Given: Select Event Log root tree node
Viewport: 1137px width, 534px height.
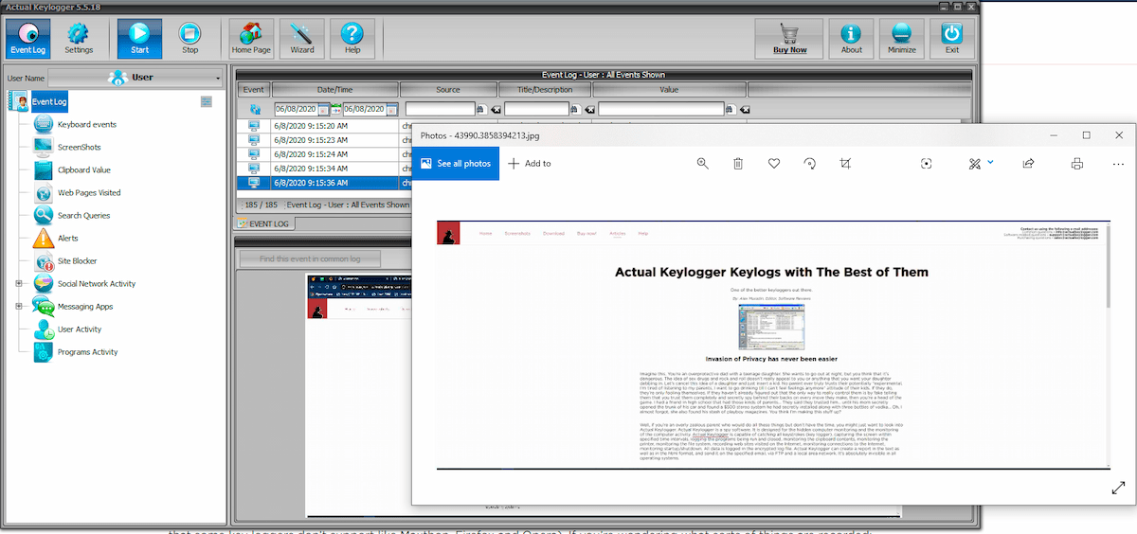Looking at the screenshot, I should [x=49, y=102].
